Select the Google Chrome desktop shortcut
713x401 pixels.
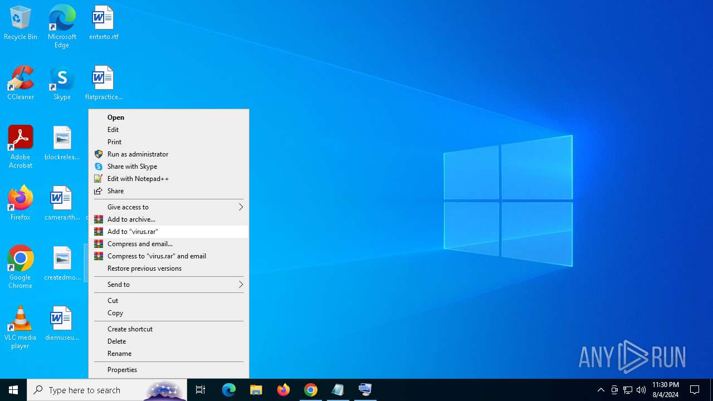coord(21,267)
